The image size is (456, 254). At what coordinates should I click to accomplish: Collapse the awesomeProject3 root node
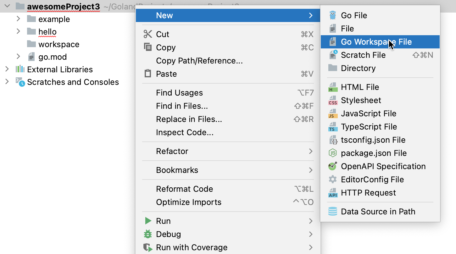tap(7, 6)
